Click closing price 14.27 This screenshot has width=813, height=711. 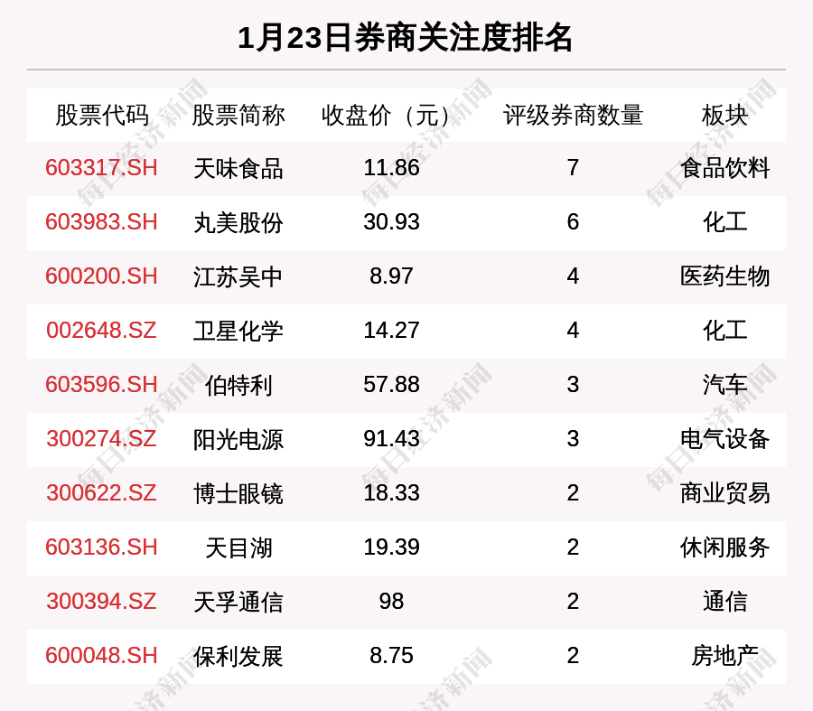click(x=391, y=331)
